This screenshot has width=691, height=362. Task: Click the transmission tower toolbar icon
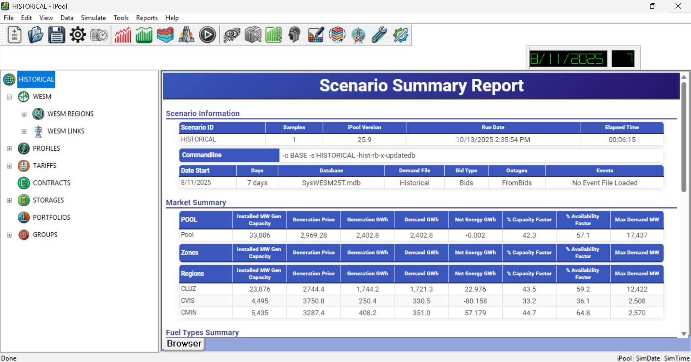pyautogui.click(x=358, y=35)
